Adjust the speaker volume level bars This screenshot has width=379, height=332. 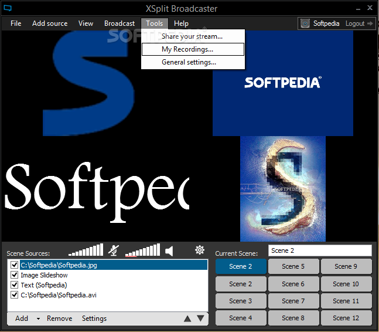142,250
